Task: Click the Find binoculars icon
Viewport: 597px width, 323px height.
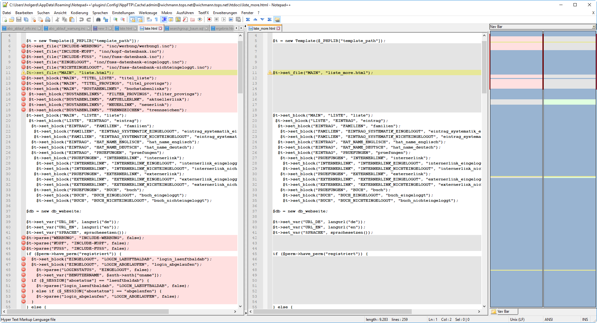Action: click(x=98, y=19)
